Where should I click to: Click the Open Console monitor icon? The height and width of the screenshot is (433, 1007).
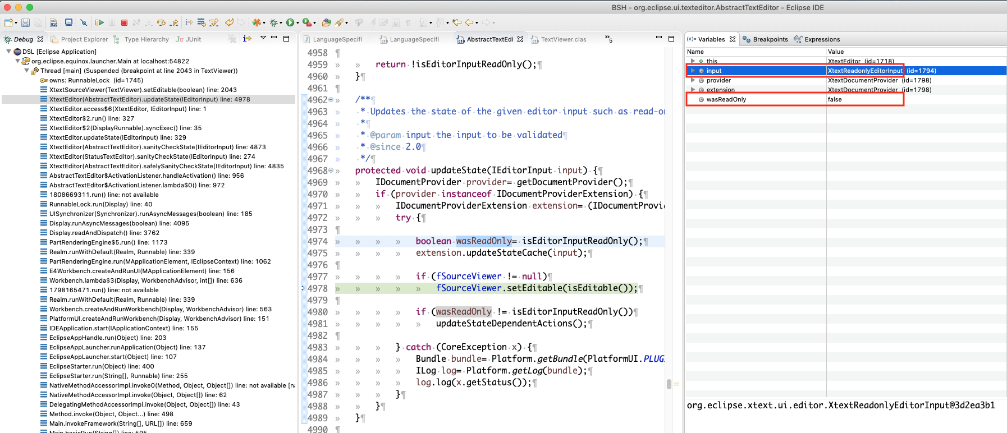click(x=68, y=22)
